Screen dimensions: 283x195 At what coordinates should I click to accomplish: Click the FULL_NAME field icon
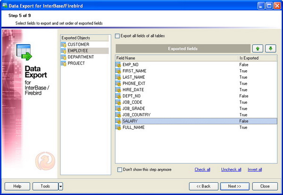(x=118, y=128)
